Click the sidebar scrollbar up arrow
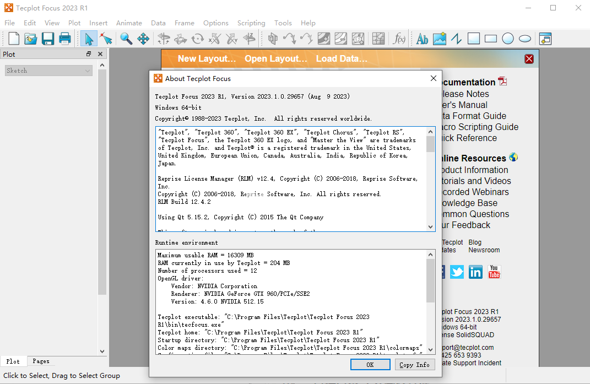 (102, 65)
